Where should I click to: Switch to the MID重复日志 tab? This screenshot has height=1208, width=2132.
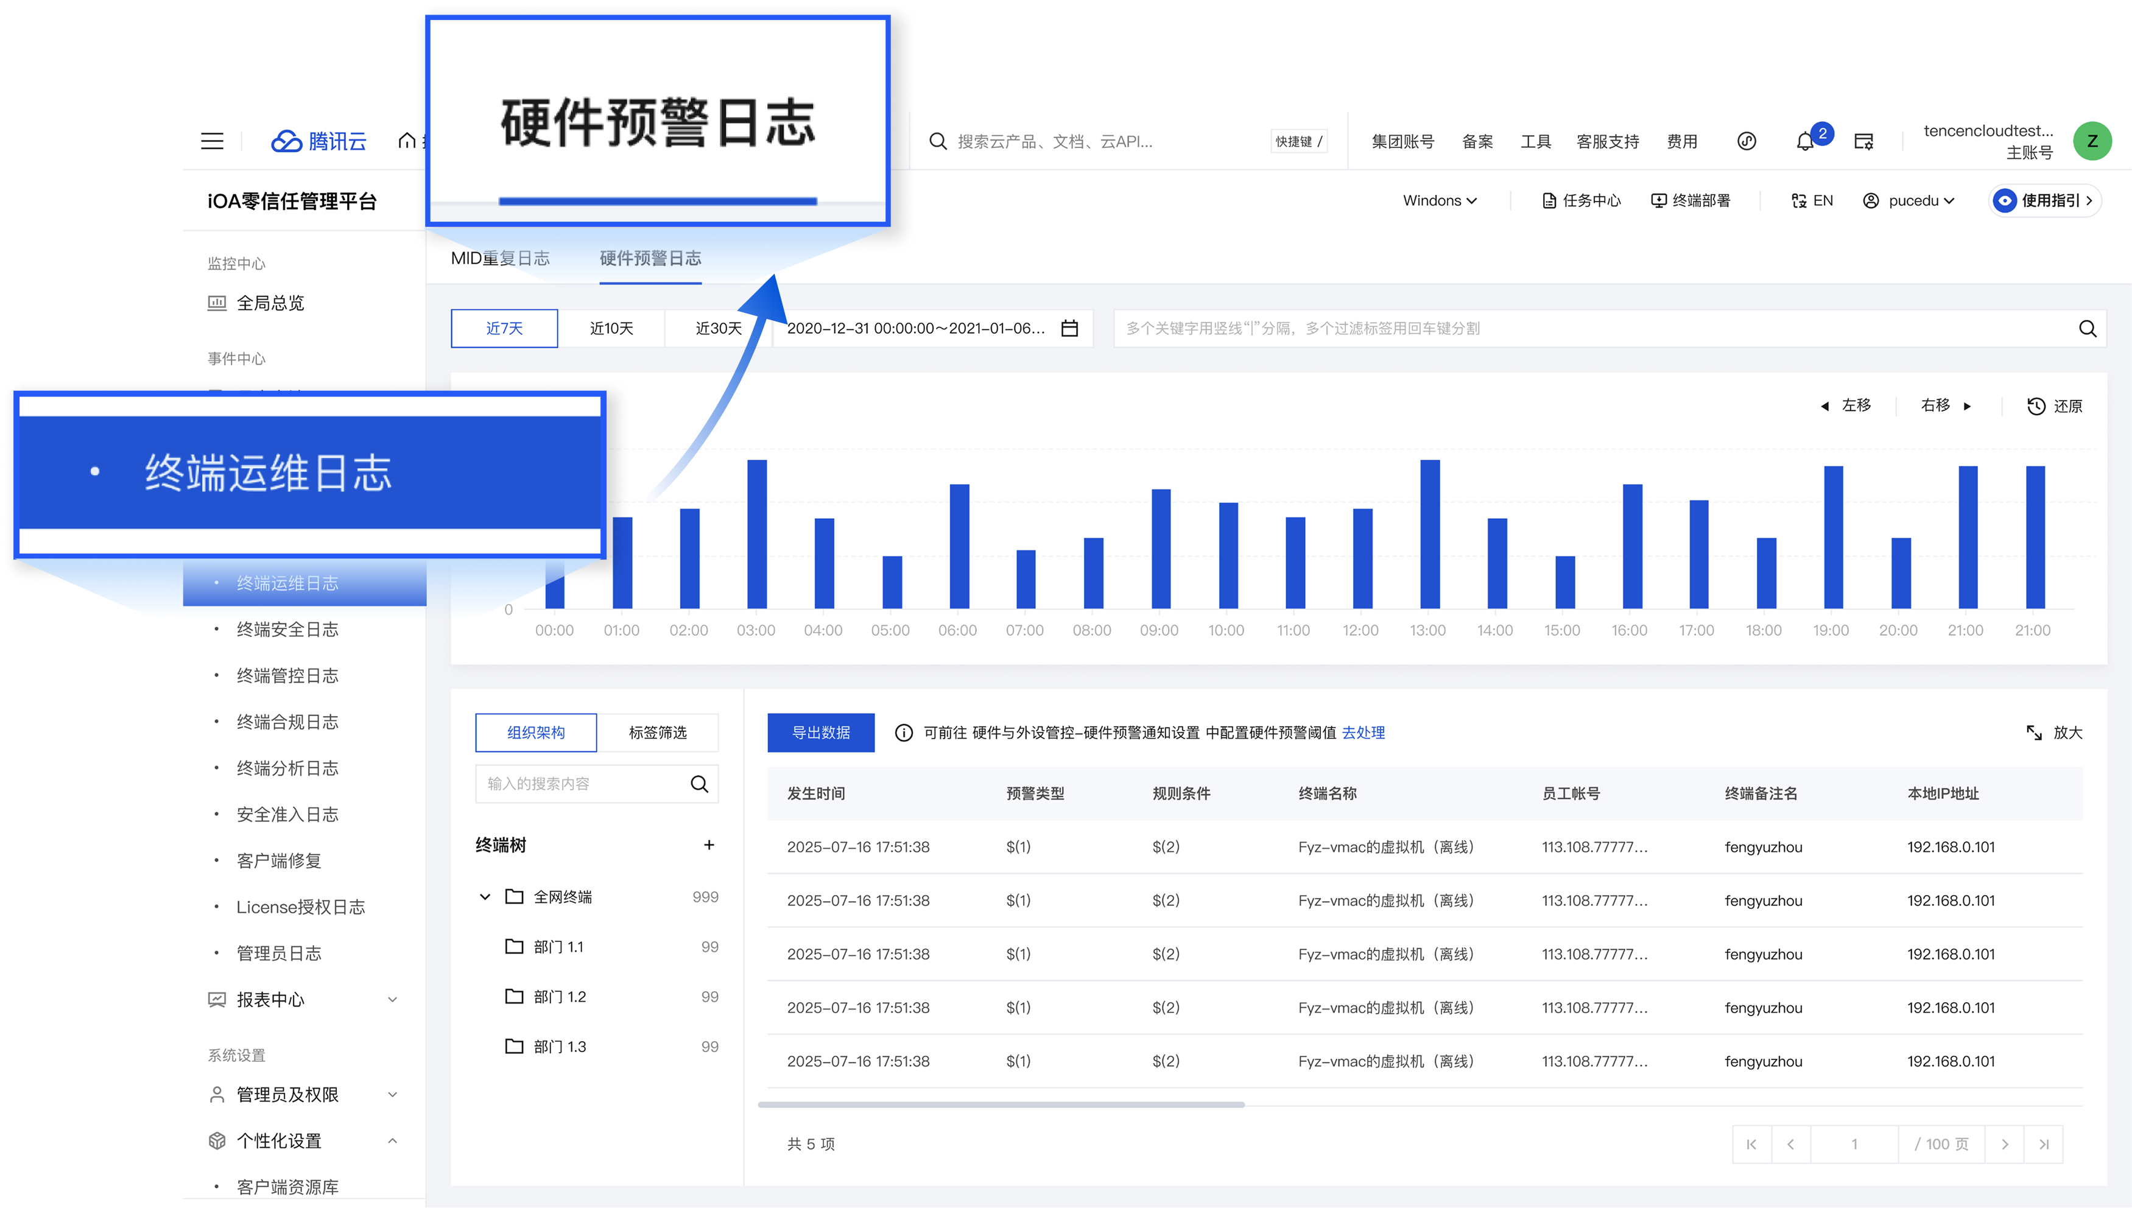pos(501,258)
